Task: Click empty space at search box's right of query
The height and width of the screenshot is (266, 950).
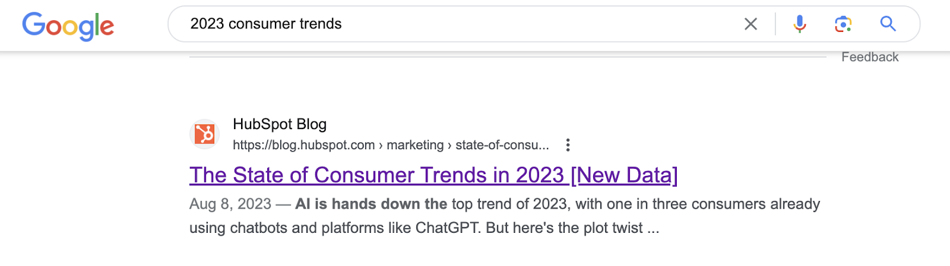Action: pos(534,24)
